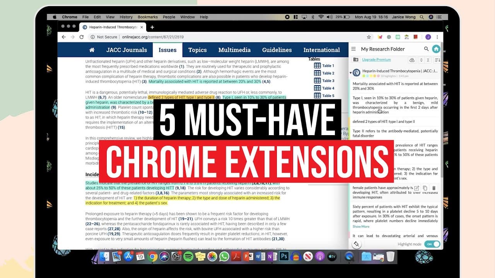Click the 'My Research Folder' title
Image resolution: width=495 pixels, height=278 pixels.
coord(383,49)
